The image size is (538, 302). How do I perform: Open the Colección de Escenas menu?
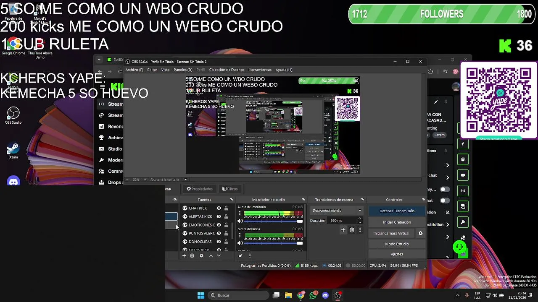pyautogui.click(x=227, y=70)
